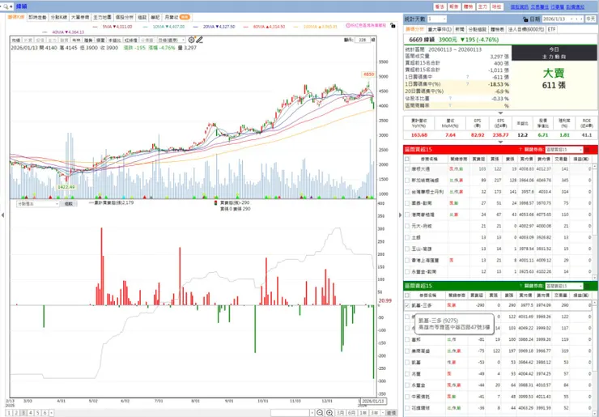The image size is (599, 417).
Task: Expand the arrow below EPS metrics row
Action: [500, 143]
